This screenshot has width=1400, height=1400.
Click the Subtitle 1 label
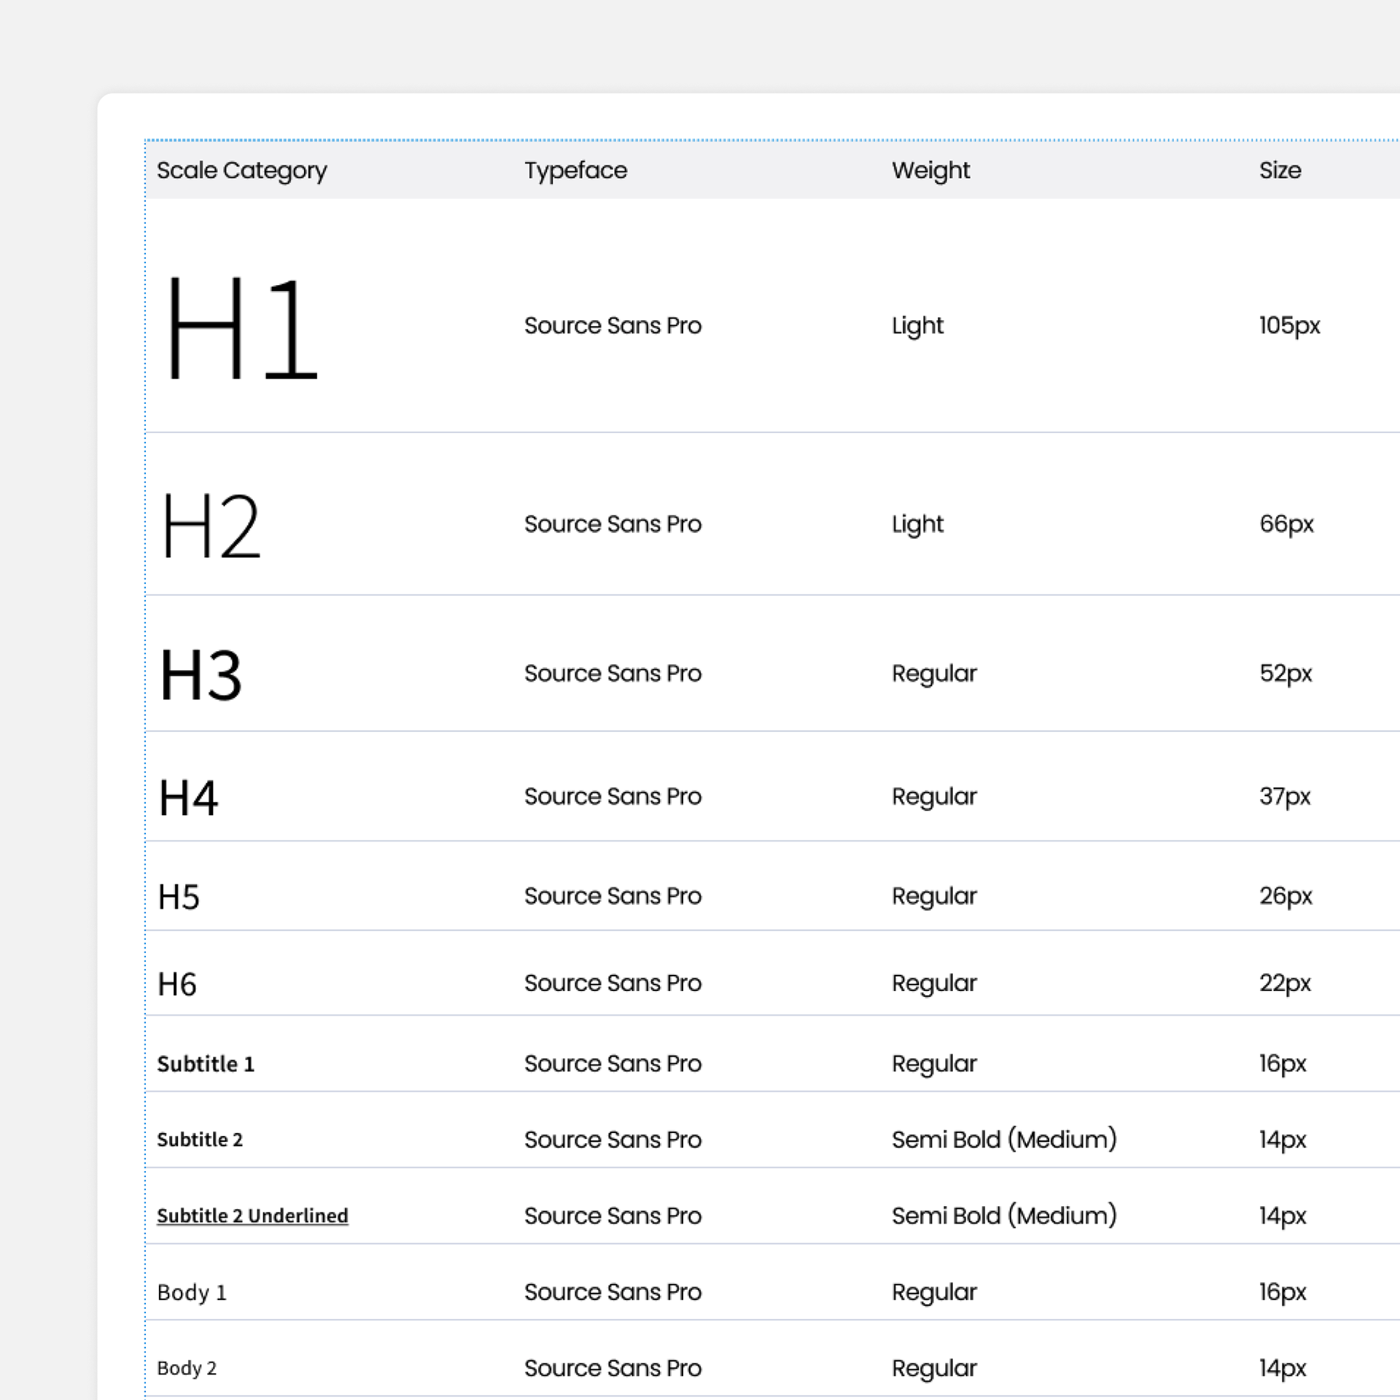(206, 1064)
